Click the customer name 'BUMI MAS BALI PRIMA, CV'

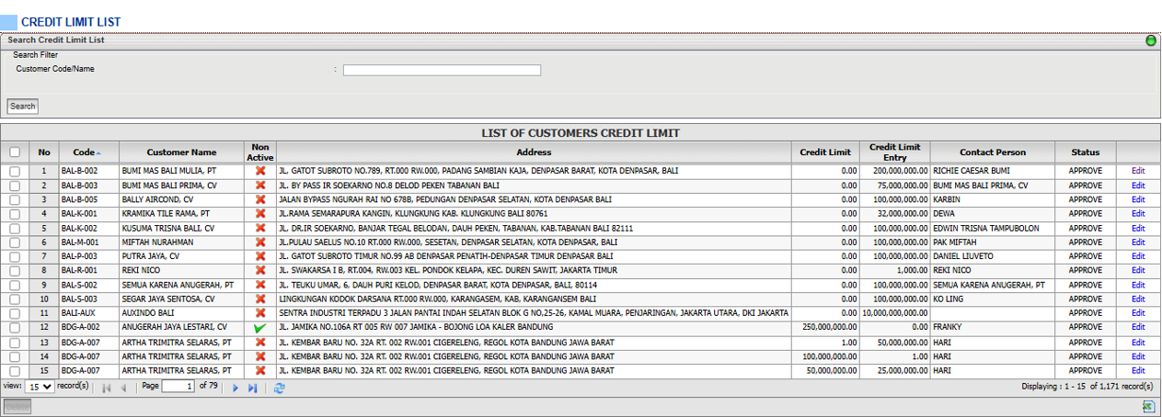pyautogui.click(x=169, y=186)
